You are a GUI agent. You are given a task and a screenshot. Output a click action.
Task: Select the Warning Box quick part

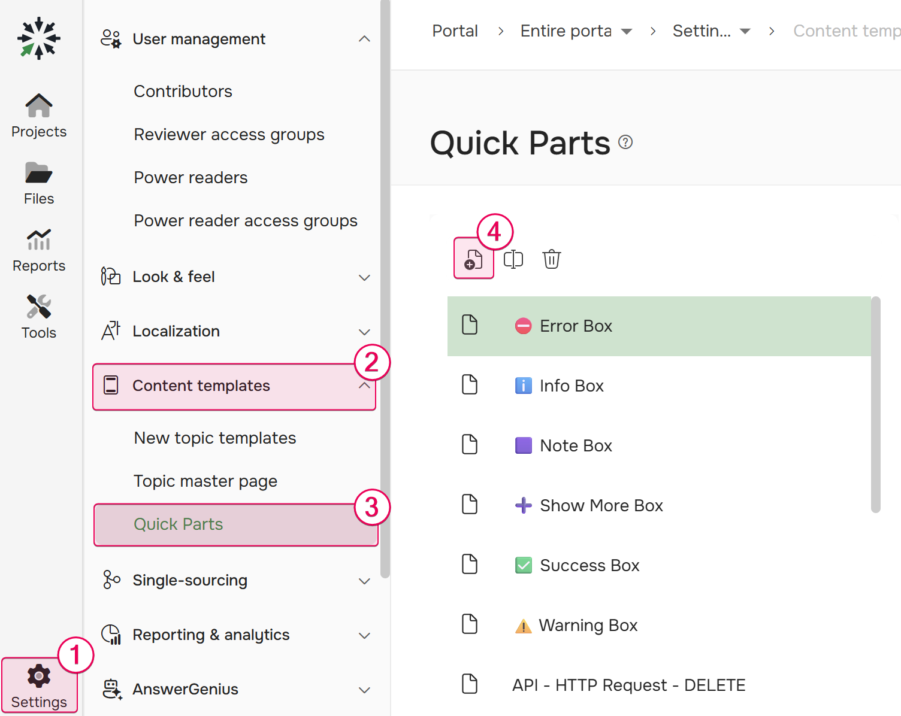coord(588,625)
